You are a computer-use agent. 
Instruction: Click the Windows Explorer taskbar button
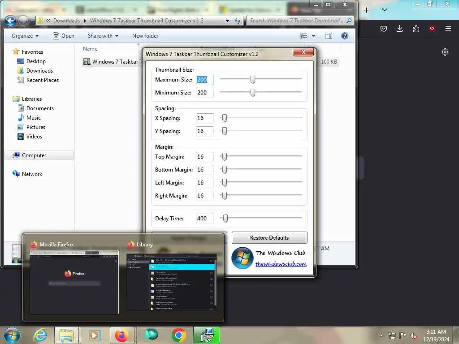tap(66, 335)
